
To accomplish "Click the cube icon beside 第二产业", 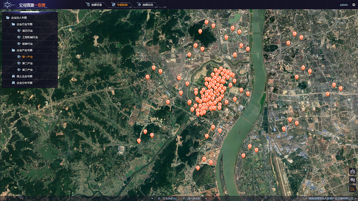I will (x=19, y=63).
